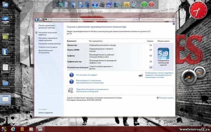Open 'Настройка параметров индексирования' link

point(48,39)
